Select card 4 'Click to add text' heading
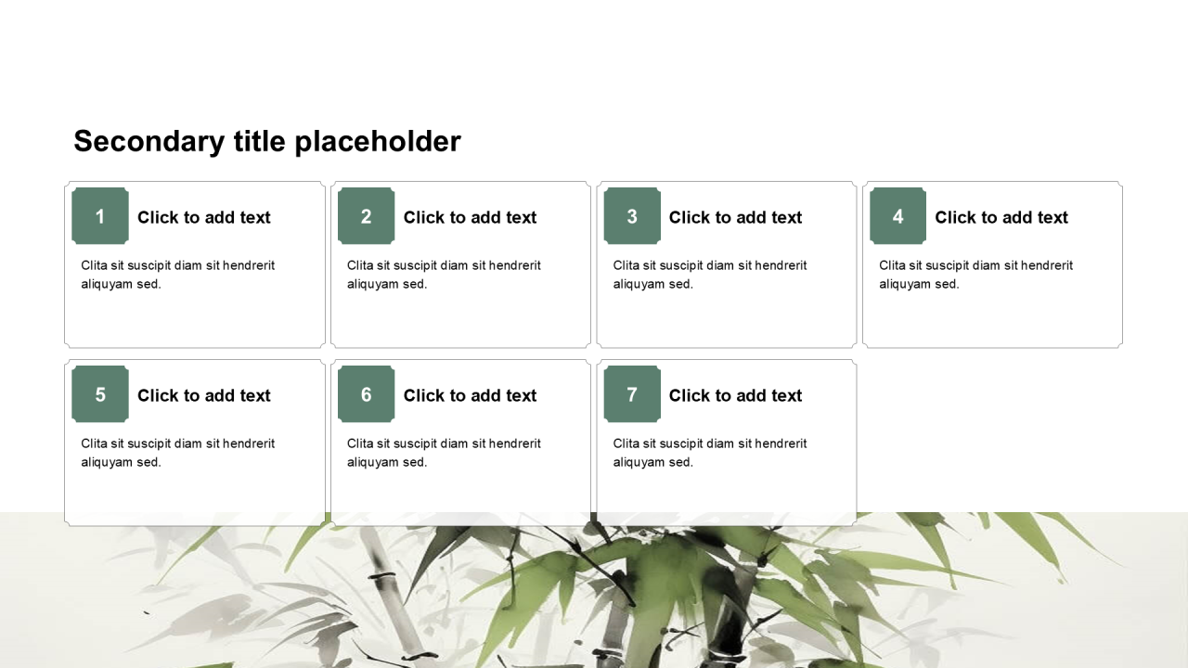The width and height of the screenshot is (1188, 668). coord(1001,217)
